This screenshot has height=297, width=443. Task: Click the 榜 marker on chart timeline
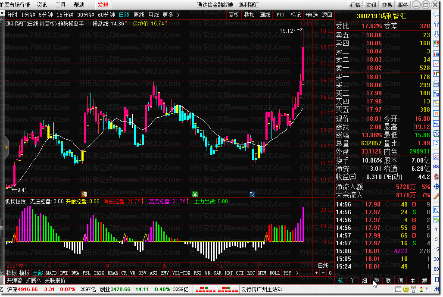84,194
